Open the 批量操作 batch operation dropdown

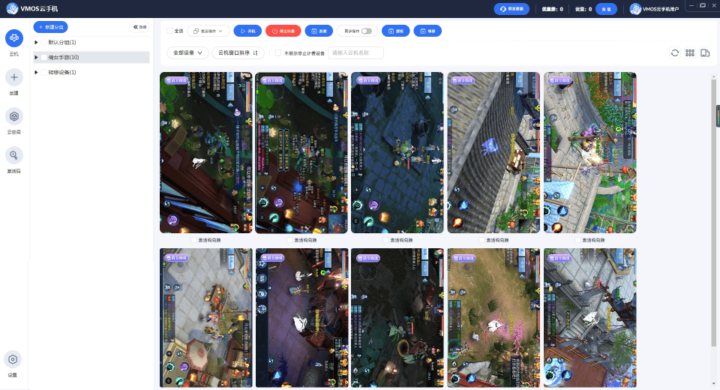click(x=208, y=31)
